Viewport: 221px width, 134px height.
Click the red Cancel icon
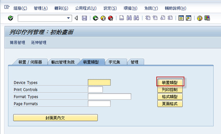(110, 18)
